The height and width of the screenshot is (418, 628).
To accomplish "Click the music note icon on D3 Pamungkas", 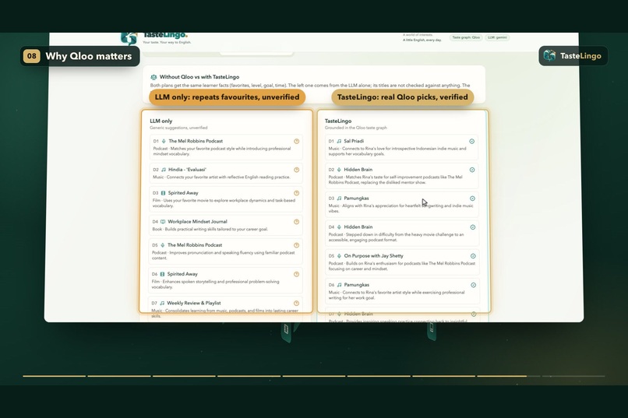I will pos(339,198).
